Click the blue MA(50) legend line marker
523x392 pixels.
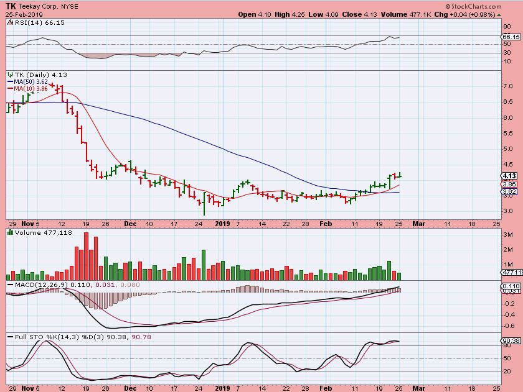[x=10, y=81]
